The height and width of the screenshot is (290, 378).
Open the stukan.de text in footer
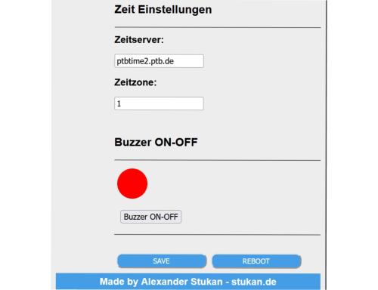click(x=254, y=282)
